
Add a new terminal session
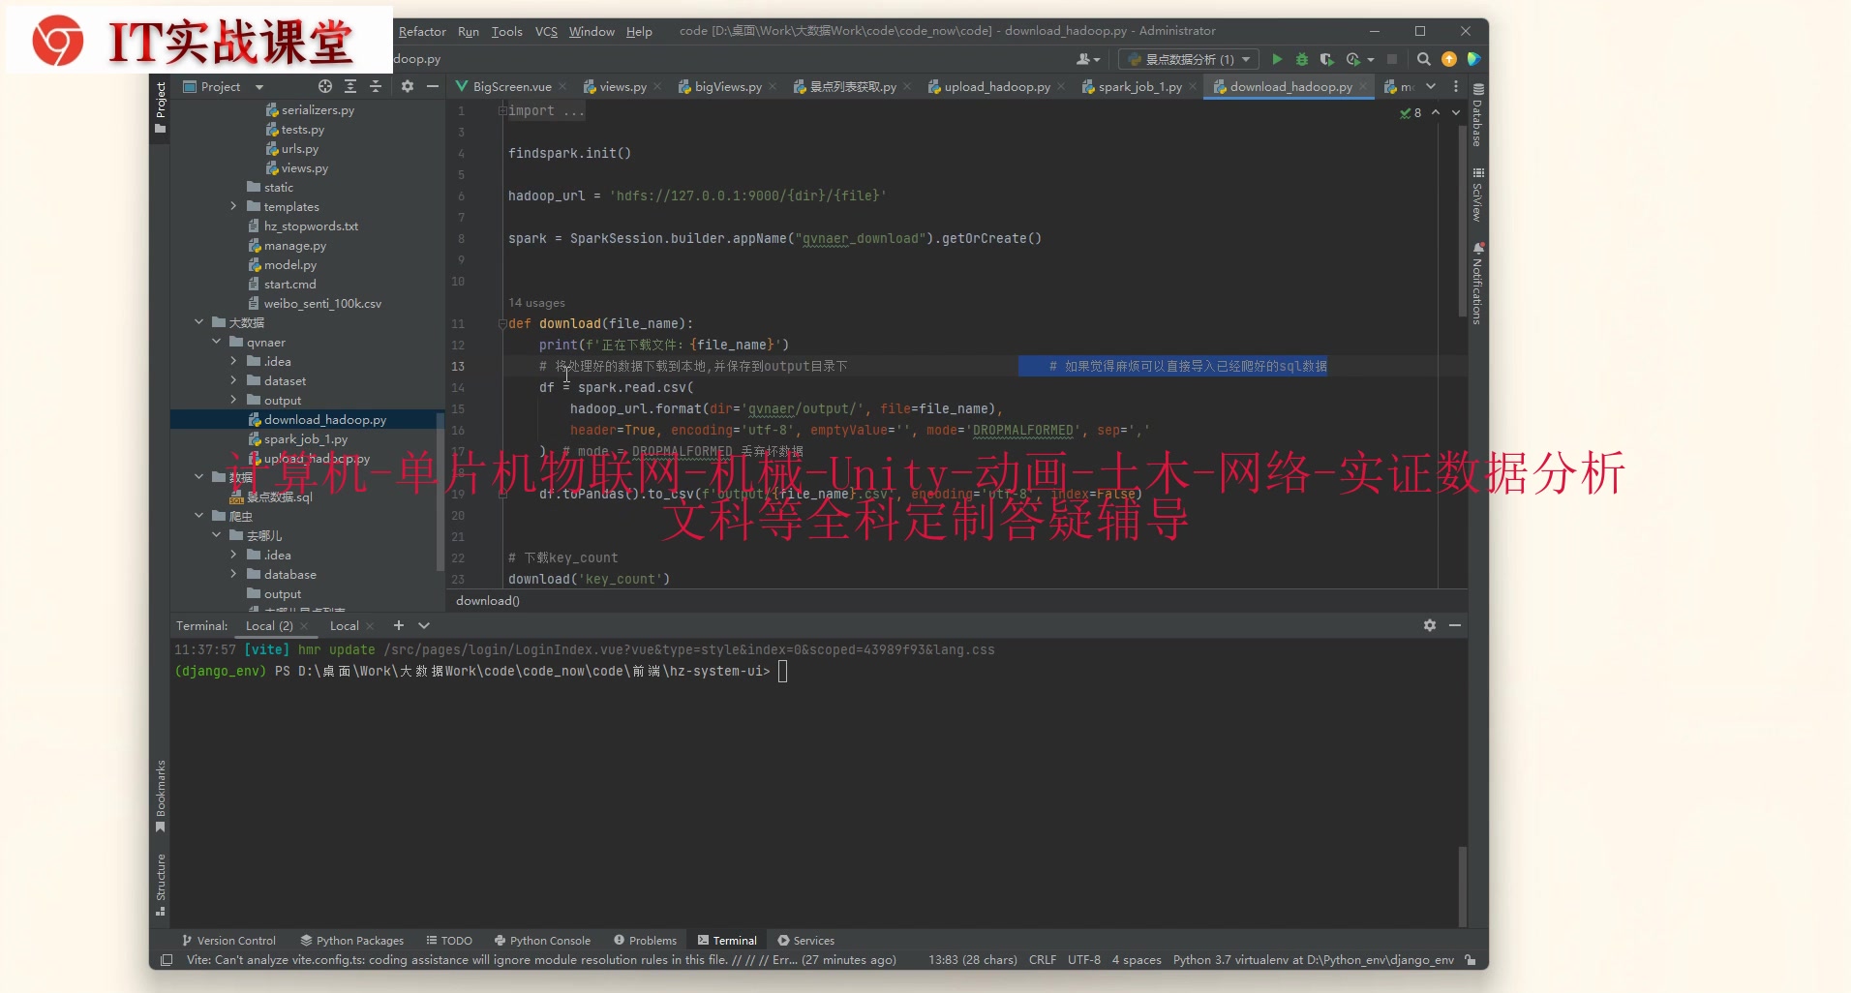click(x=398, y=625)
